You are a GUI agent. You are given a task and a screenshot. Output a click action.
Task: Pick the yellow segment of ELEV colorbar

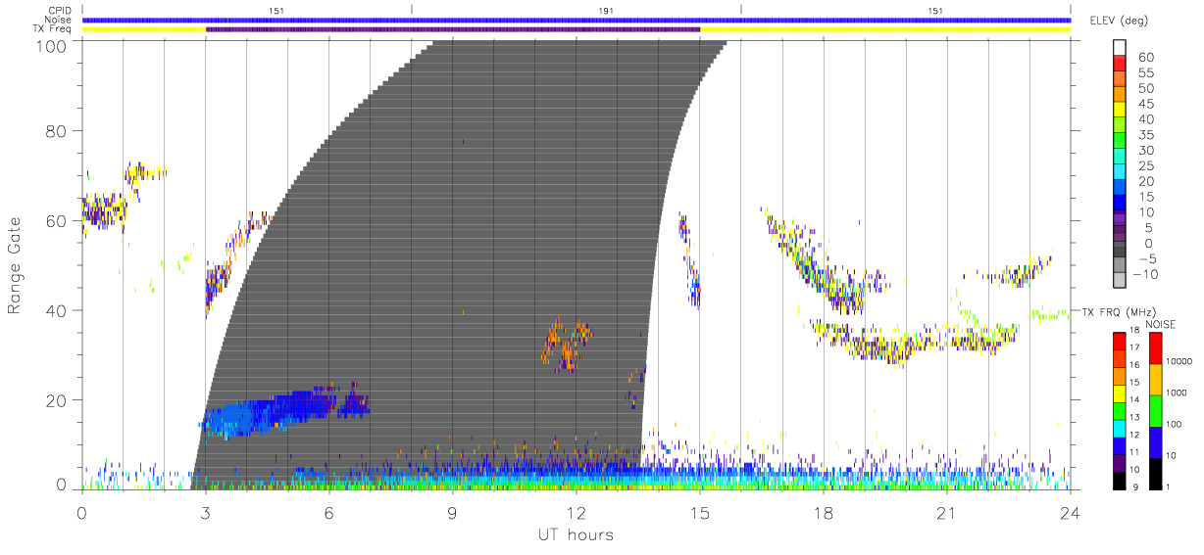point(1119,110)
